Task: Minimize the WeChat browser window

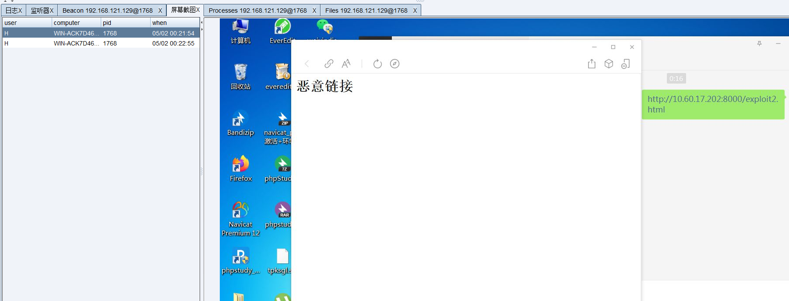Action: 594,47
